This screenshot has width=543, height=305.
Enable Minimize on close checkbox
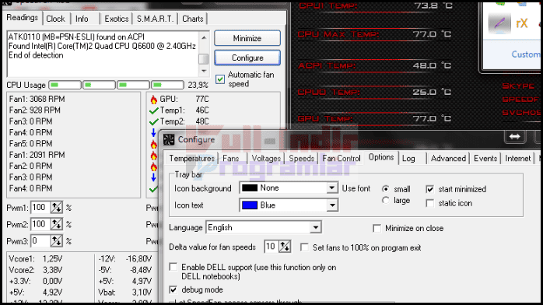[377, 229]
